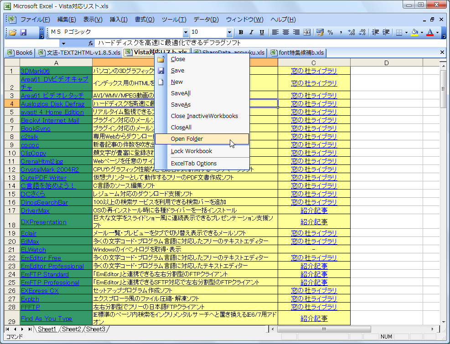
Task: Toggle italic formatting
Action: coord(251,32)
